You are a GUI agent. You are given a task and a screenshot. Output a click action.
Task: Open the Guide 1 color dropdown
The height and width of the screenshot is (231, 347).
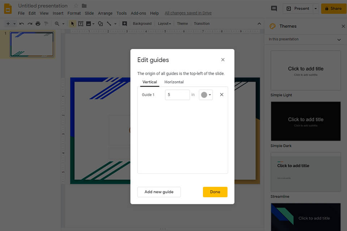click(x=206, y=95)
